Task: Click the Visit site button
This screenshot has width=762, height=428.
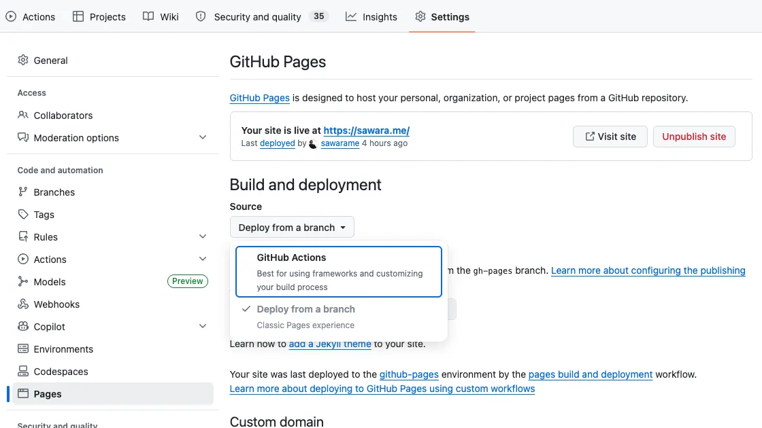Action: coord(610,137)
